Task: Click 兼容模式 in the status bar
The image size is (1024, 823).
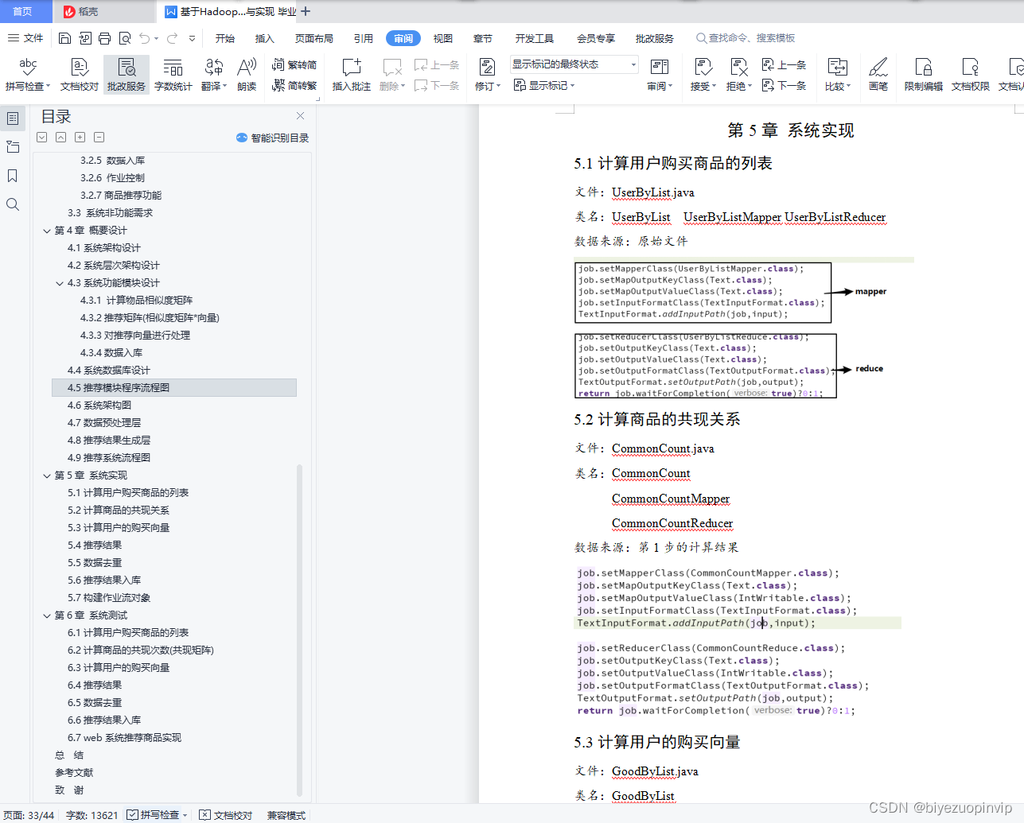Action: tap(286, 815)
